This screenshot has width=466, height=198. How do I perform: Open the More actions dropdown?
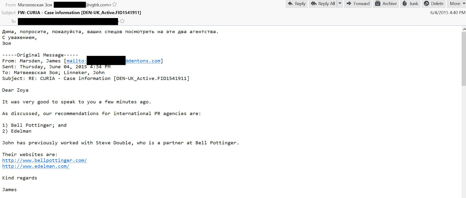457,4
